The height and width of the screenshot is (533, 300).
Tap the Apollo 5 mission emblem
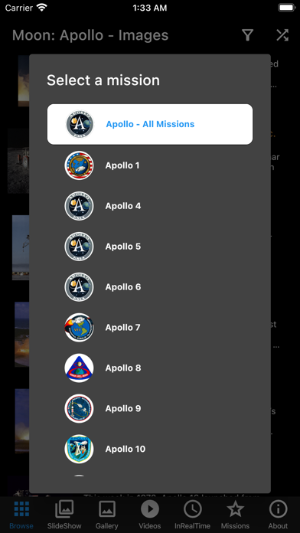tap(79, 247)
